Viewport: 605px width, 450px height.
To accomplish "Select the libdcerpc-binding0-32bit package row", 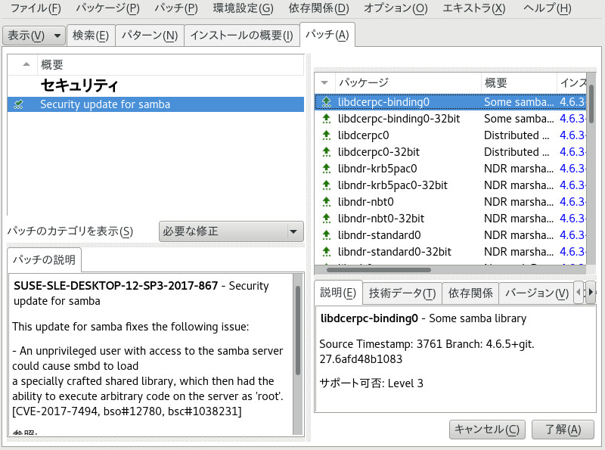I will [450, 119].
